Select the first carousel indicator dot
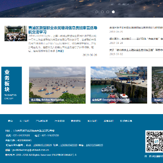Screen dimensions: 163x163 [x=97, y=12]
